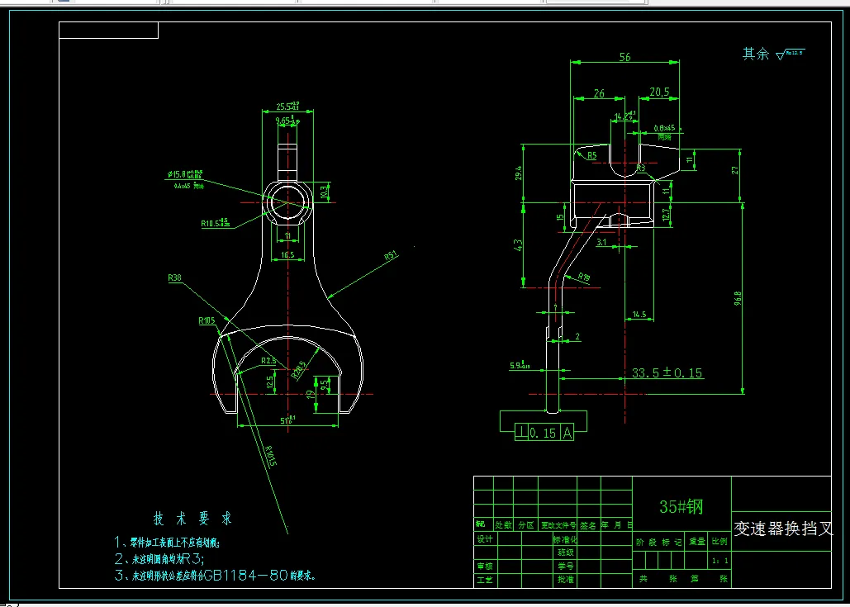Select the diagonal R101.5 radius leader
The height and width of the screenshot is (607, 850).
click(x=271, y=453)
